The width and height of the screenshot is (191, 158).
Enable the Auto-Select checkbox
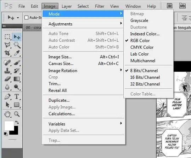26,18
